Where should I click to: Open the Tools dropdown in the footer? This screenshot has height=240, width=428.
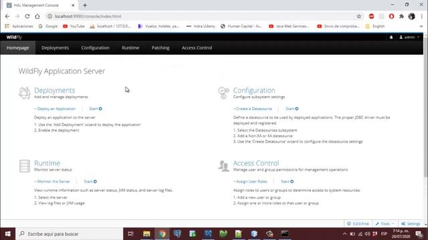pyautogui.click(x=385, y=224)
